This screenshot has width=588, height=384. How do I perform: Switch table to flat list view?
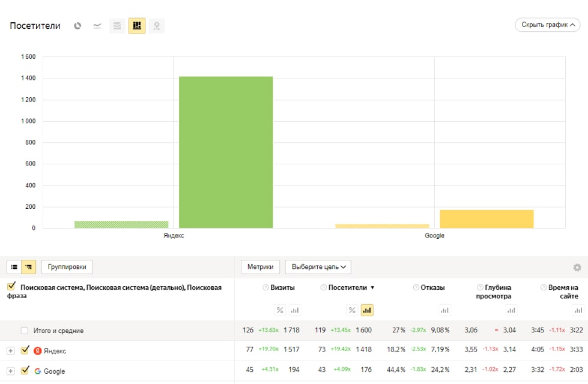pos(14,267)
